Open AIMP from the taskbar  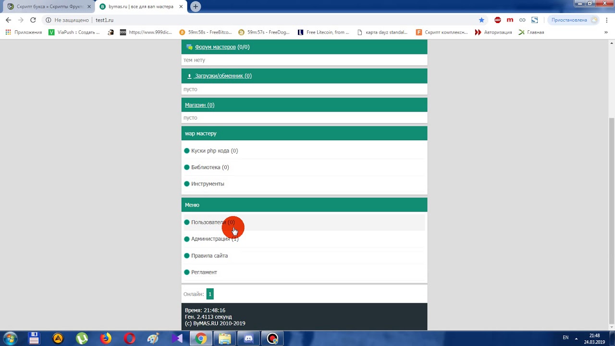pos(58,338)
